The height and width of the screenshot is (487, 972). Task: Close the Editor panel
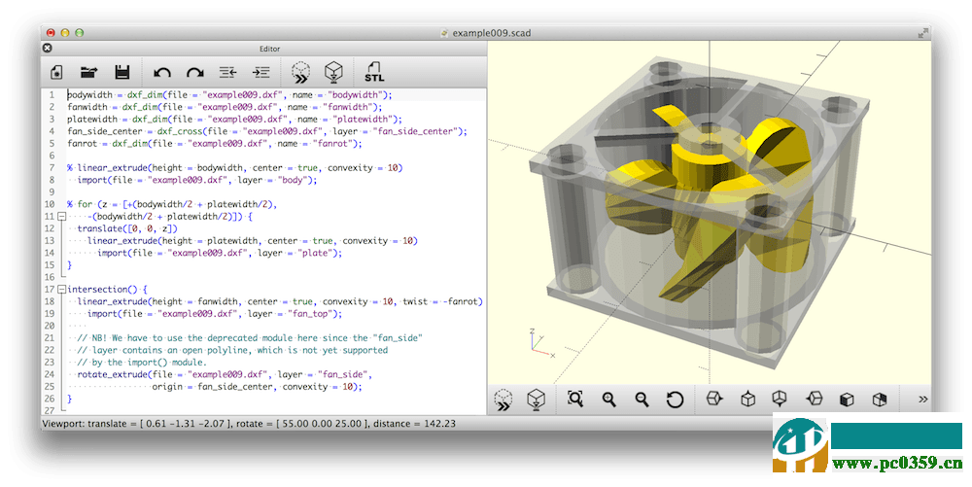pyautogui.click(x=48, y=48)
